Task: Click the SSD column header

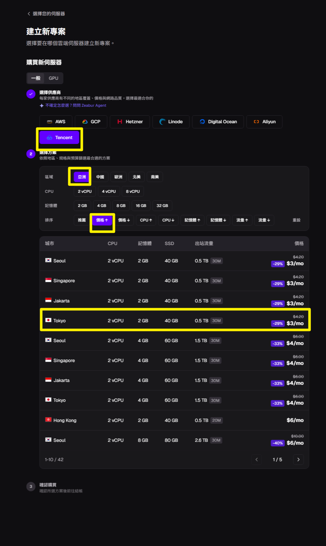Action: pyautogui.click(x=169, y=243)
